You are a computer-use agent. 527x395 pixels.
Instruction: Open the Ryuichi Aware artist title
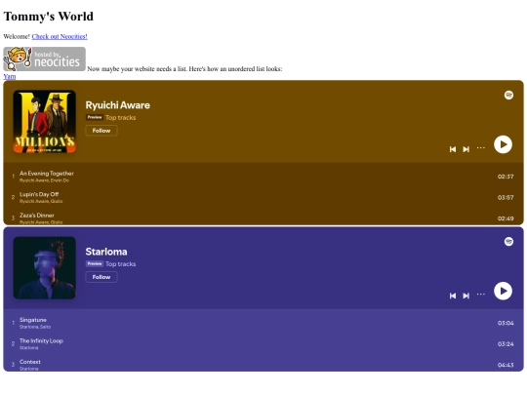pos(118,105)
